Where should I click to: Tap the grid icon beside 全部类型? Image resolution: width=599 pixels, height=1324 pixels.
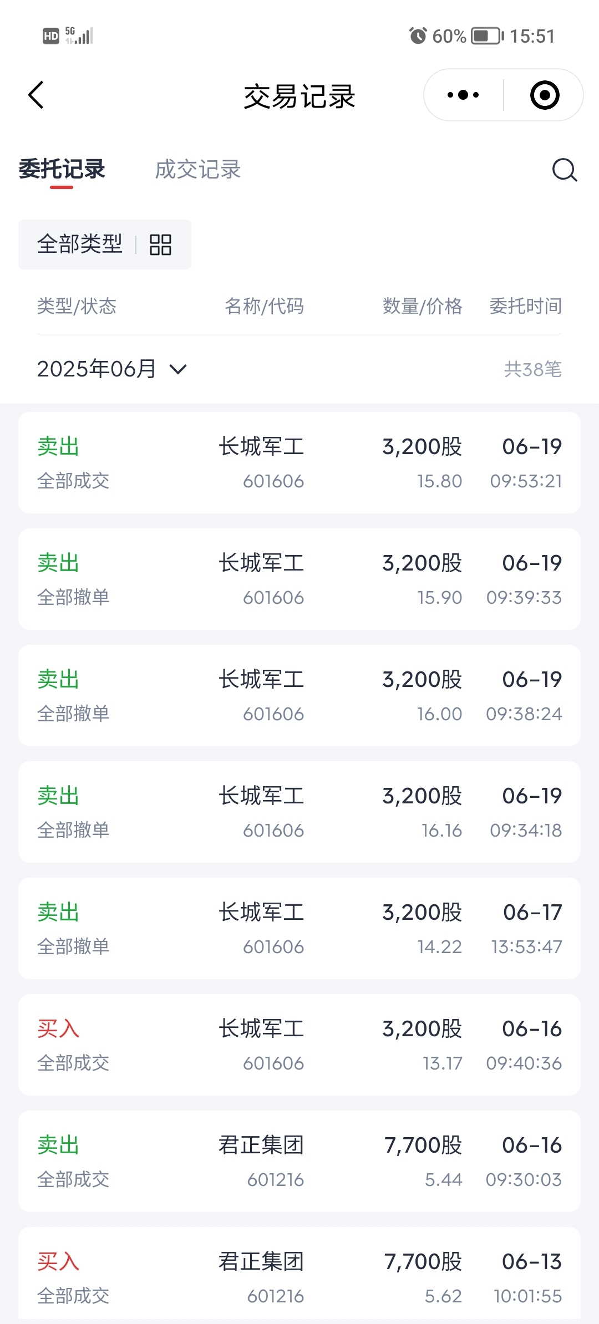pos(160,245)
